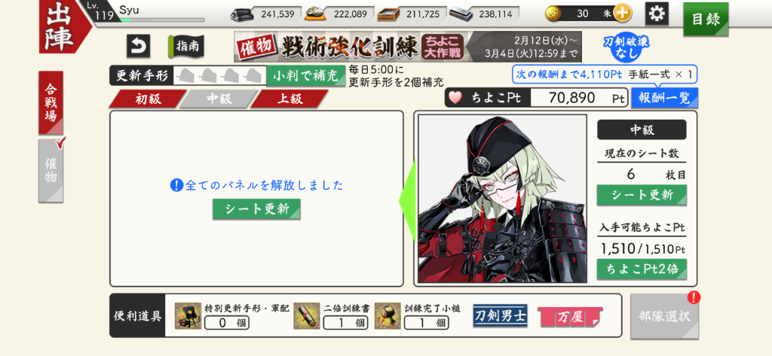Viewport: 772px width, 356px height.
Task: Open the 指南 guide flag icon
Action: coord(185,46)
